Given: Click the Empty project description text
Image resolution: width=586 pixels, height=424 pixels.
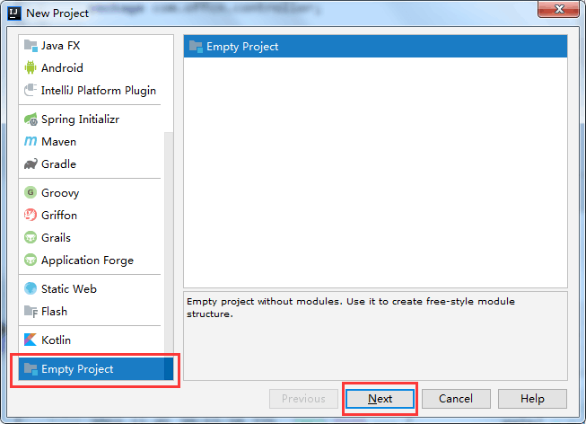Looking at the screenshot, I should (x=351, y=307).
